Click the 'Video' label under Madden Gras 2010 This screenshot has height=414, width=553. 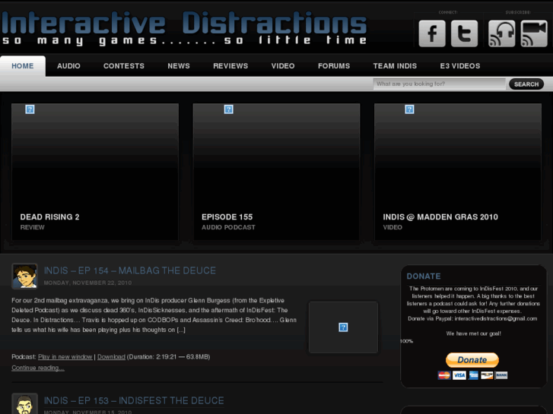[x=393, y=227]
